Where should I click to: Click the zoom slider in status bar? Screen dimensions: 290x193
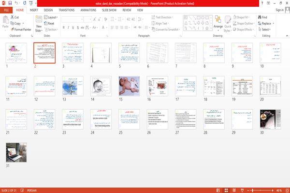261,190
